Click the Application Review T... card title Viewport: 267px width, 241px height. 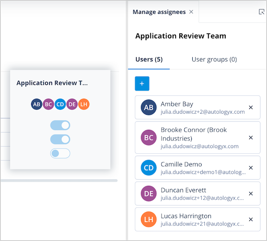click(x=52, y=83)
